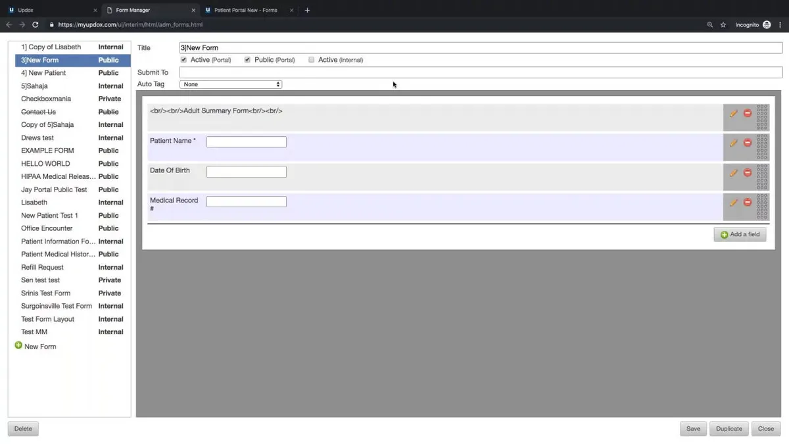
Task: Edit the Date Of Birth field pencil
Action: (734, 173)
